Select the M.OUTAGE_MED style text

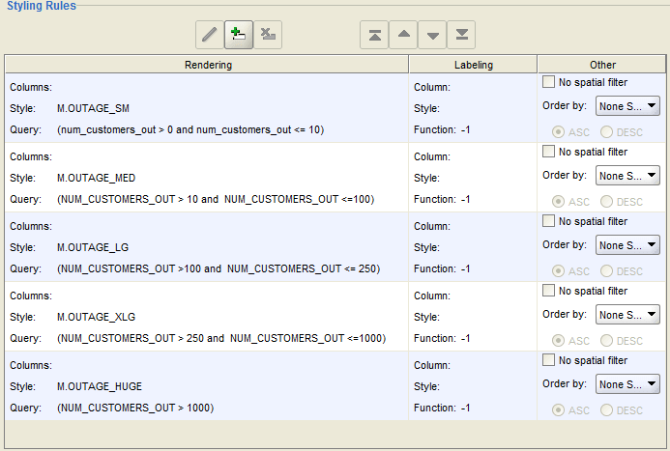point(96,178)
